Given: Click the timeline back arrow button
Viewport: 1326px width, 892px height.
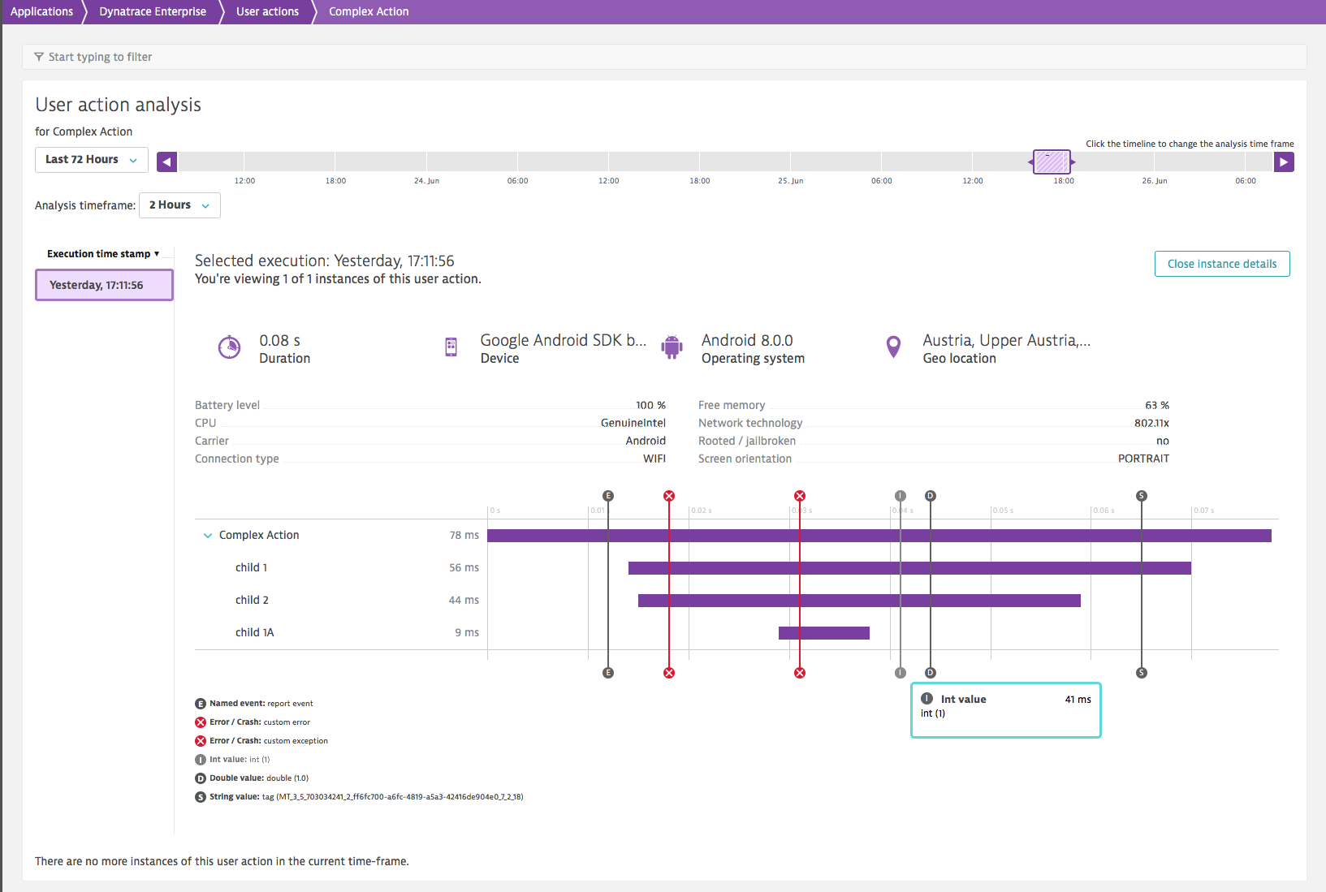Looking at the screenshot, I should pyautogui.click(x=166, y=162).
